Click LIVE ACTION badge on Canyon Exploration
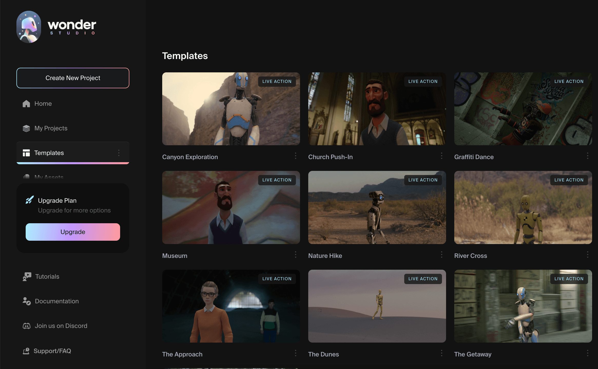Image resolution: width=598 pixels, height=369 pixels. [x=277, y=82]
